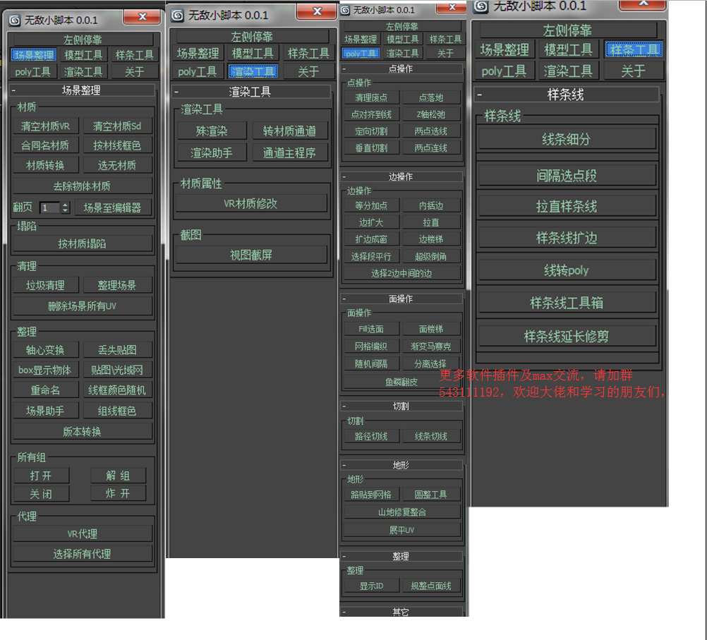This screenshot has width=707, height=640.
Task: Click Fill选面 button
Action: pyautogui.click(x=372, y=330)
